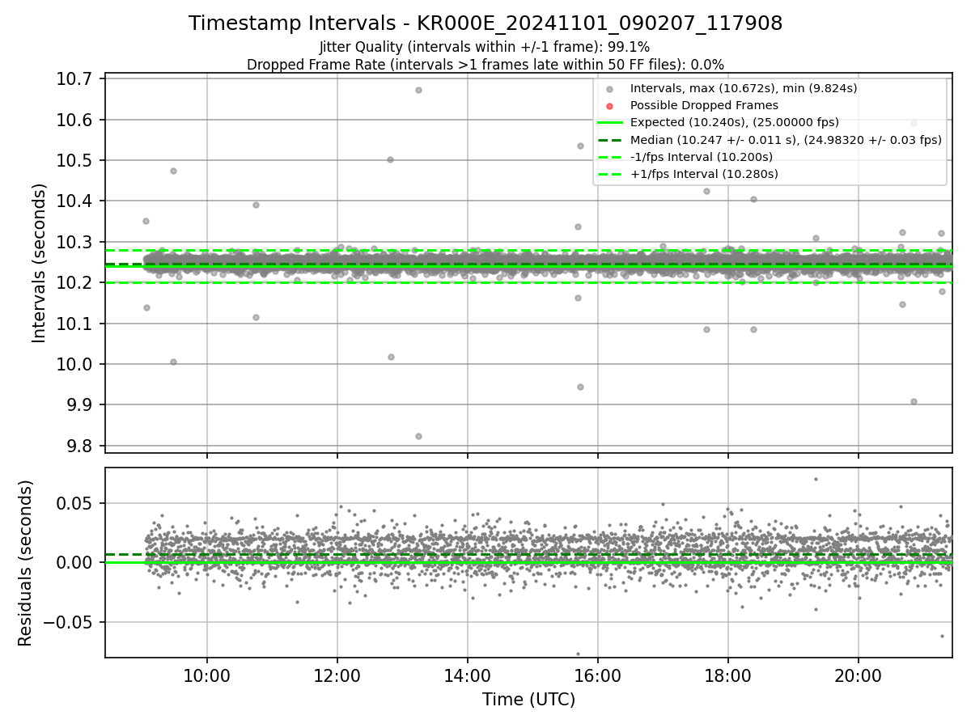Screen dimensions: 971x728
Task: Click the minimum interval outlier point near 9.82
Action: click(x=418, y=436)
